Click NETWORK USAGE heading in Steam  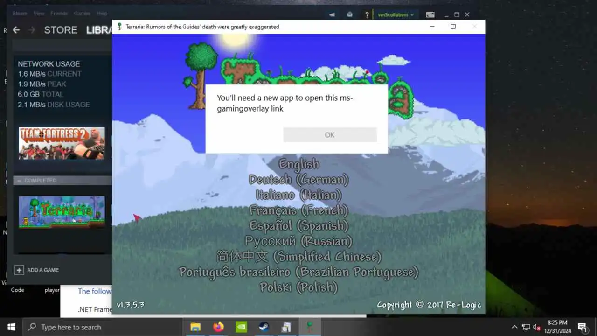(x=49, y=64)
